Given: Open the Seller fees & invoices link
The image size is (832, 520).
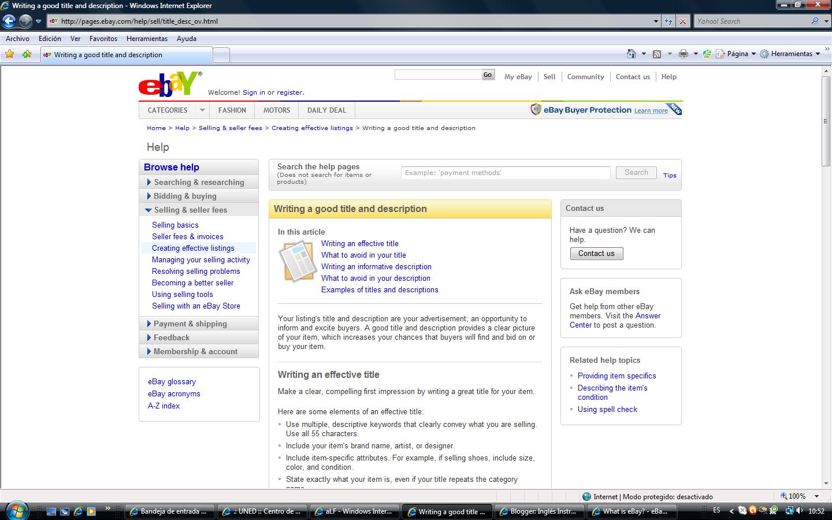Looking at the screenshot, I should point(188,236).
